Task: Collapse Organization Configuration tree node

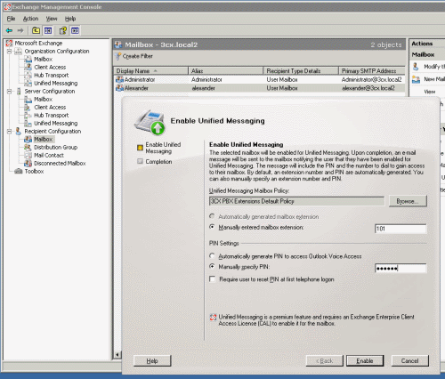Action: coord(10,52)
